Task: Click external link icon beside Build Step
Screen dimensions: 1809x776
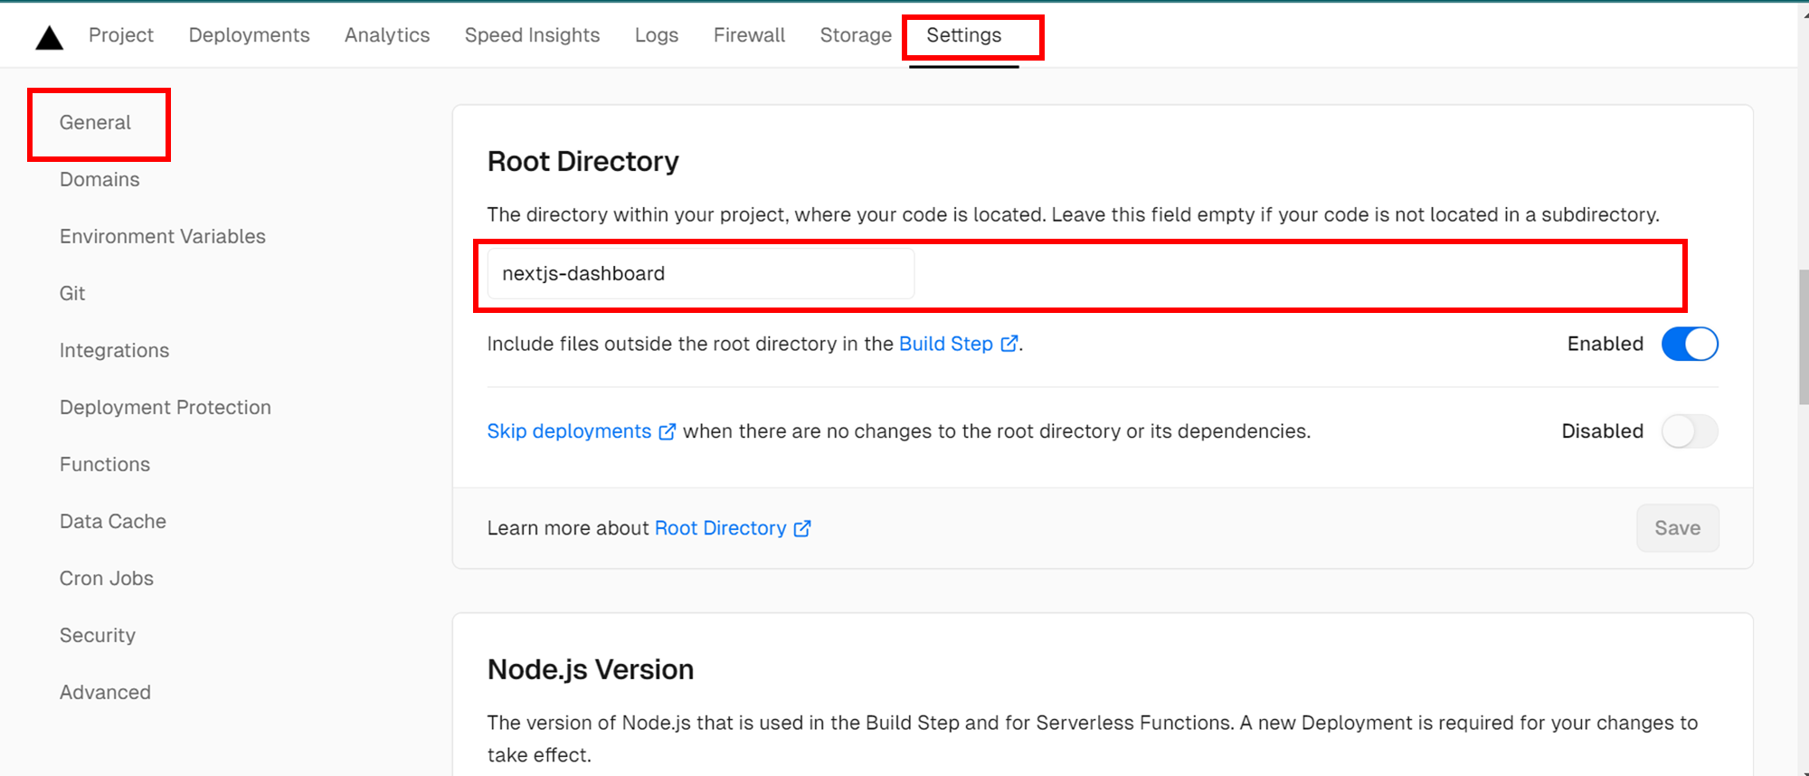Action: click(1009, 344)
